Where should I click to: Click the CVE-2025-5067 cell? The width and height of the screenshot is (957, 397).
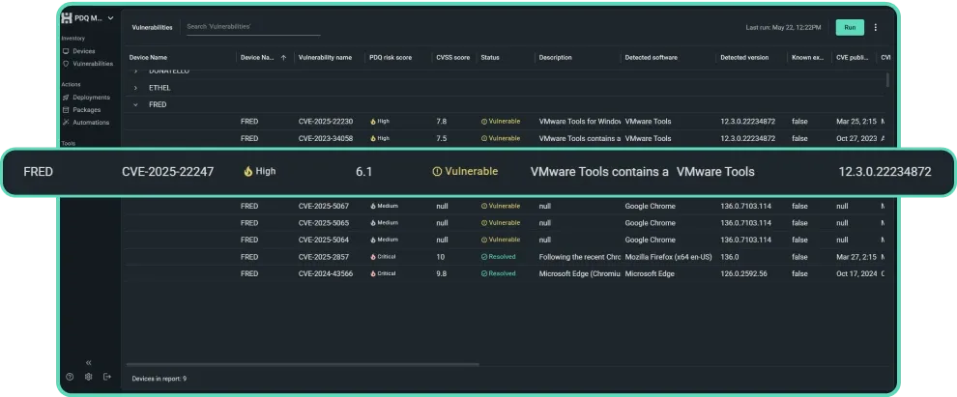(324, 206)
